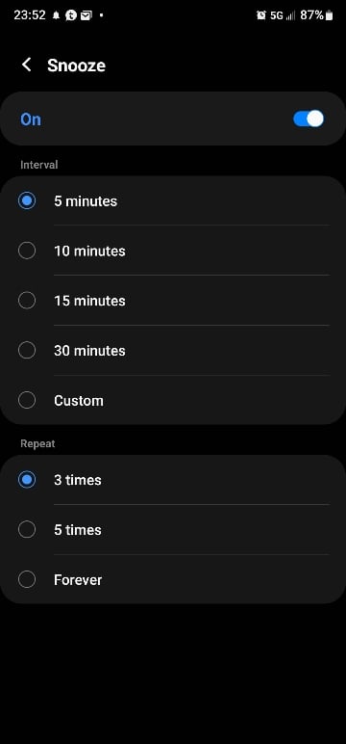Select the Forever repeat option
Viewport: 346px width, 744px height.
[x=173, y=579]
